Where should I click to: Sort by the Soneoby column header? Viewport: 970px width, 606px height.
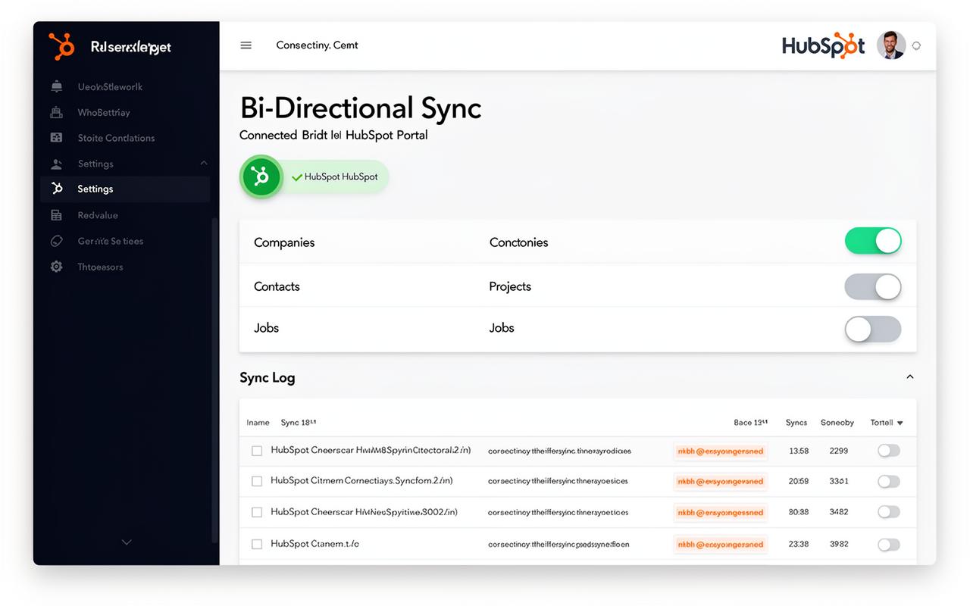pyautogui.click(x=837, y=423)
